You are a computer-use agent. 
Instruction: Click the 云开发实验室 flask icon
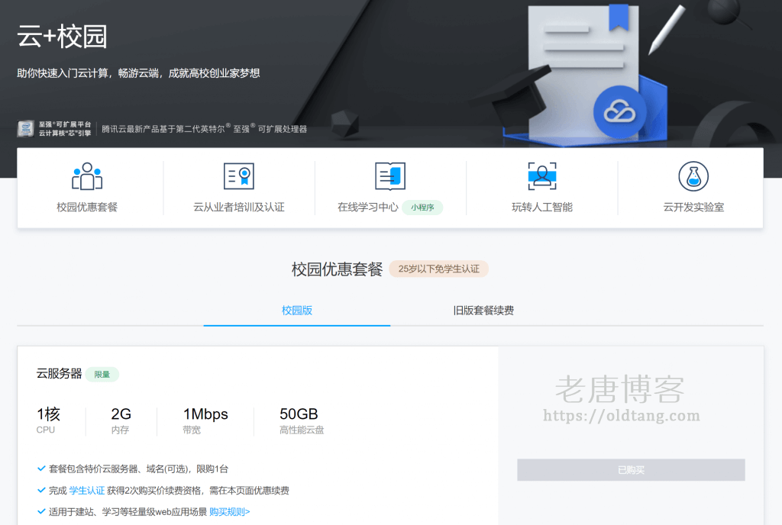tap(693, 176)
